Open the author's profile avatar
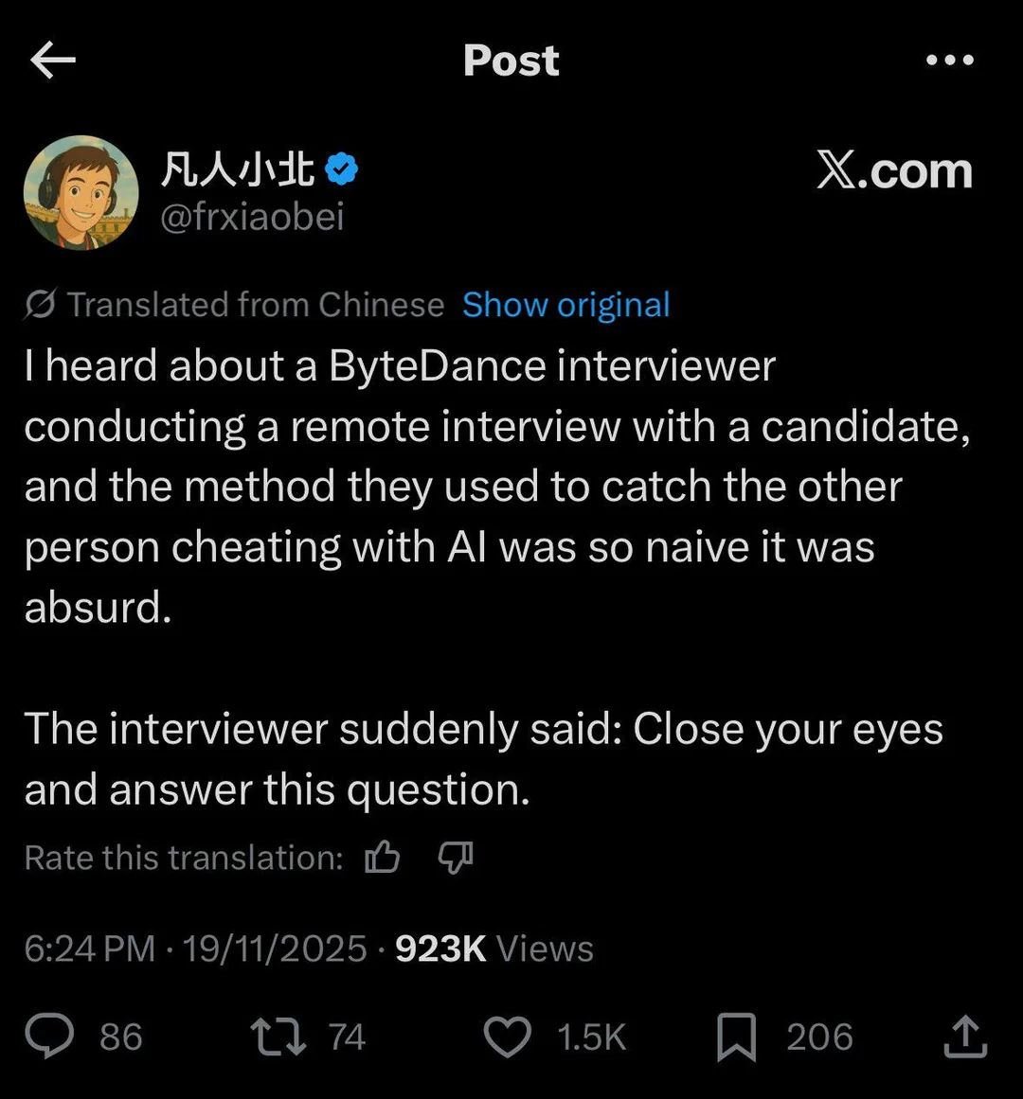Screen dimensions: 1023x1099 81,192
